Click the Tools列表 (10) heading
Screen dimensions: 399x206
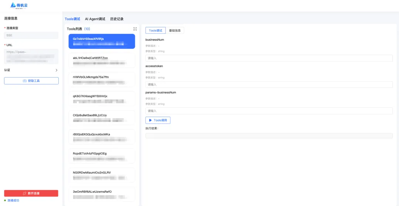point(78,29)
